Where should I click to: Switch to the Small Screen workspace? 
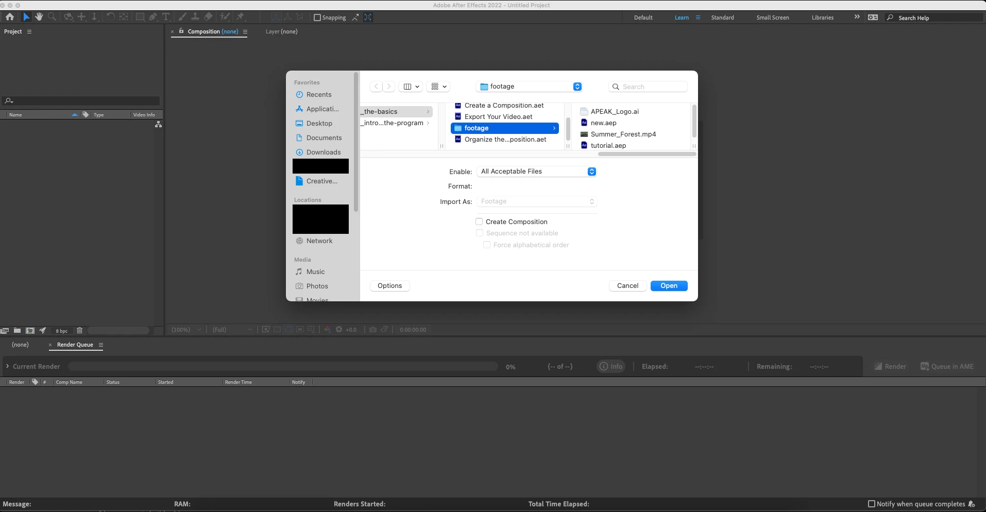[x=772, y=18]
